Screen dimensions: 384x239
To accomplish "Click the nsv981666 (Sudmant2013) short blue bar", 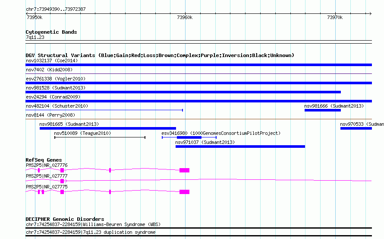I will (323, 110).
